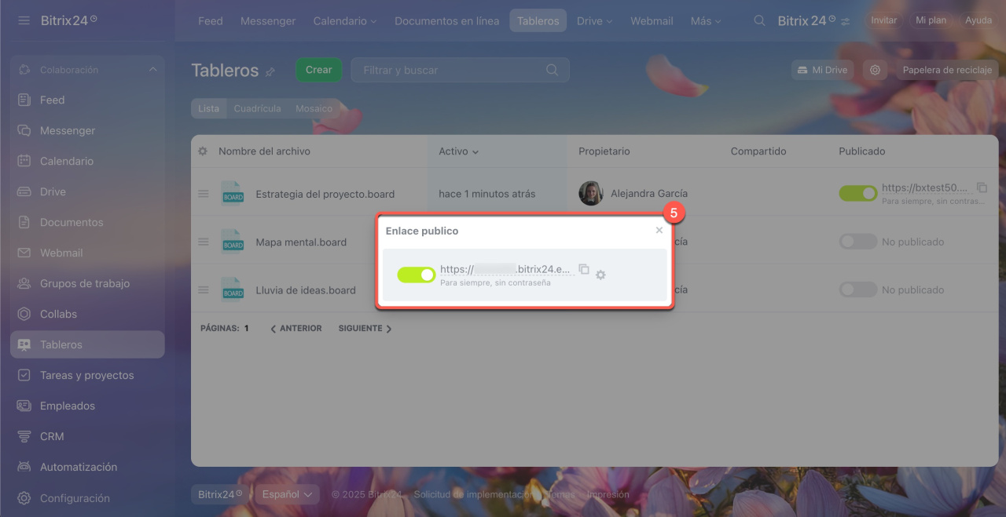Screen dimensions: 1006x517
Task: Switch to the Cuadrícula view tab
Action: coord(257,108)
